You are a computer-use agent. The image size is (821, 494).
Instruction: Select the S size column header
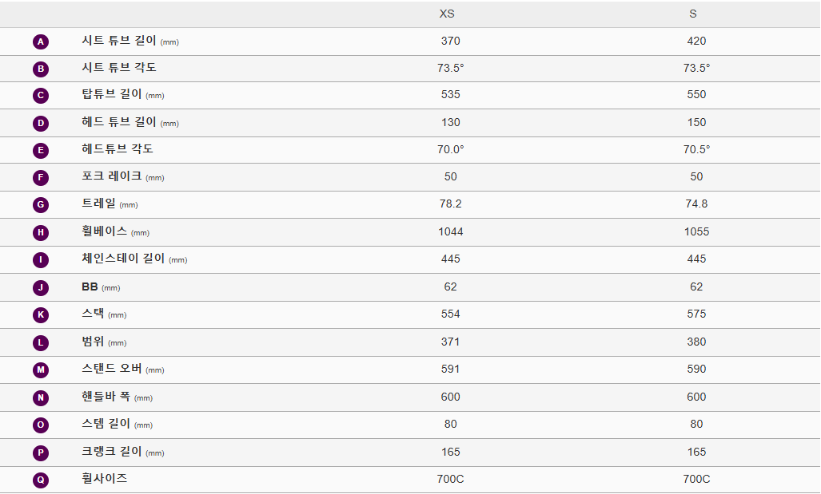pyautogui.click(x=693, y=14)
